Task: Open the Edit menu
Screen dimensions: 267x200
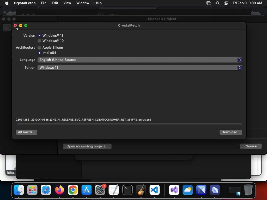Action: pyautogui.click(x=55, y=3)
